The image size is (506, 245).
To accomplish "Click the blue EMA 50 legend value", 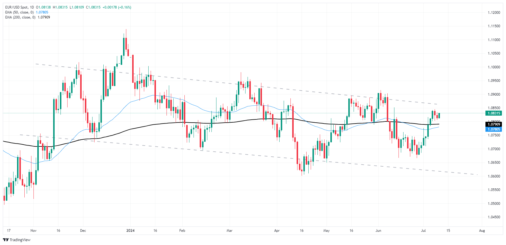I will point(42,12).
